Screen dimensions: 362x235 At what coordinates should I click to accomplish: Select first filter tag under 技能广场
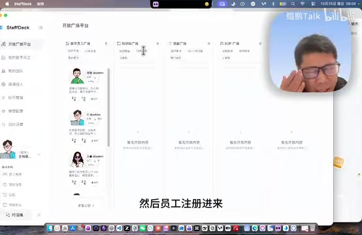[x=176, y=51]
